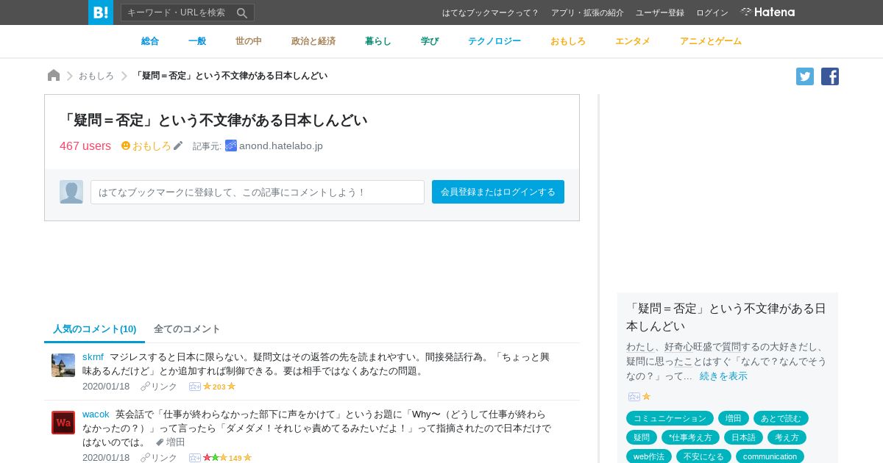
Task: Click the add star button in the sidebar summary
Action: coord(634,396)
